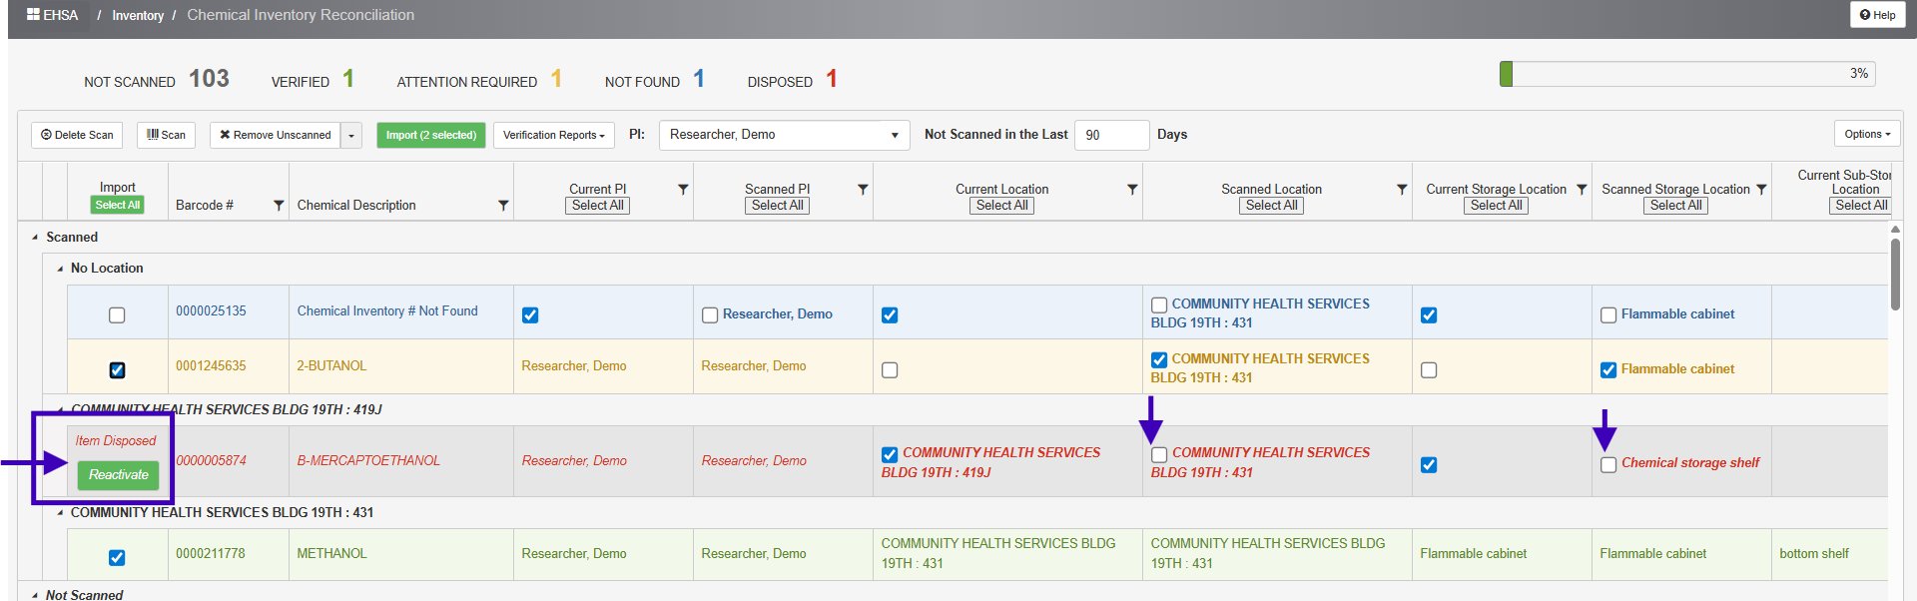The image size is (1917, 601).
Task: Click 'Chemical Inventory # Not Found' text
Action: pos(387,311)
